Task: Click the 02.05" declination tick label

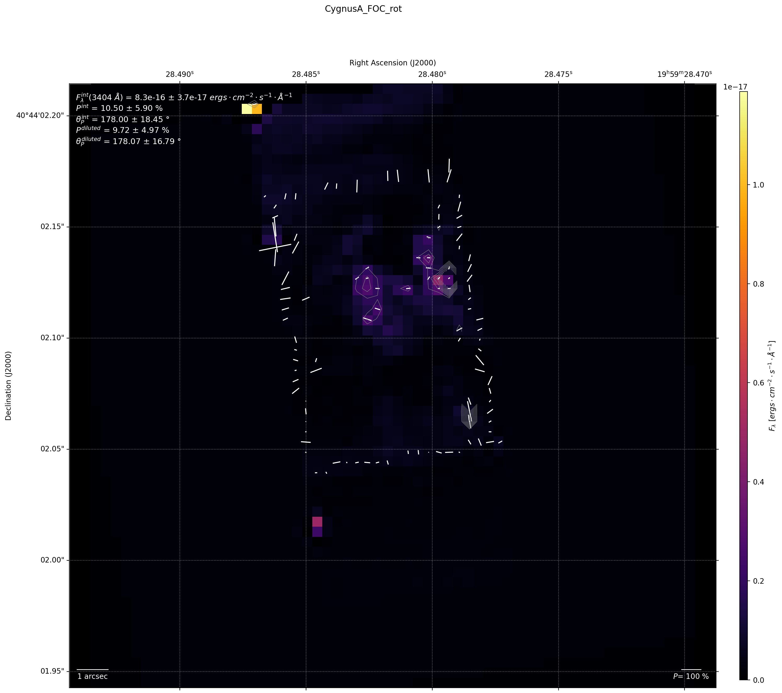Action: coord(52,449)
